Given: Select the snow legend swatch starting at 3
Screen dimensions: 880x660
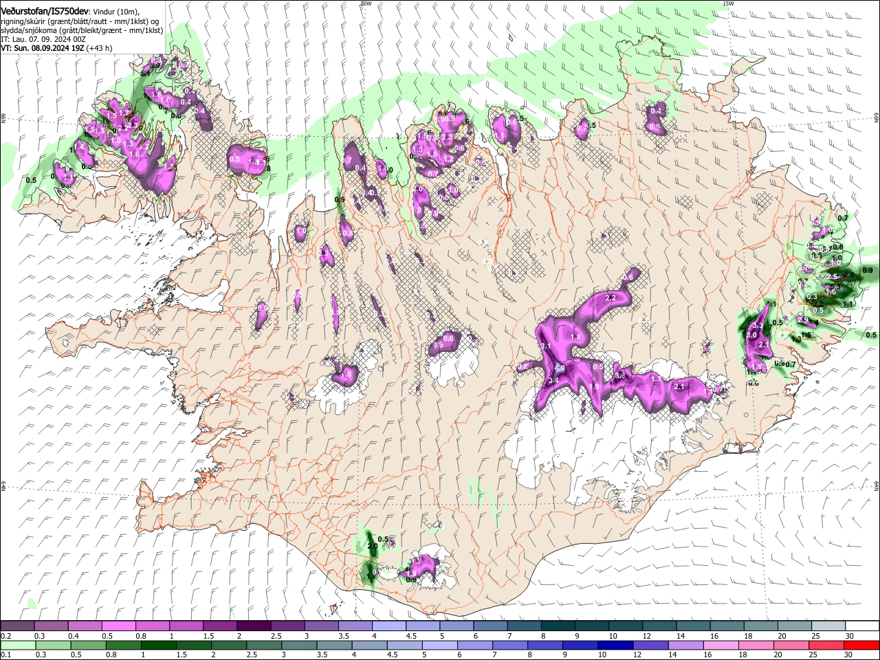Looking at the screenshot, I should pyautogui.click(x=321, y=626).
